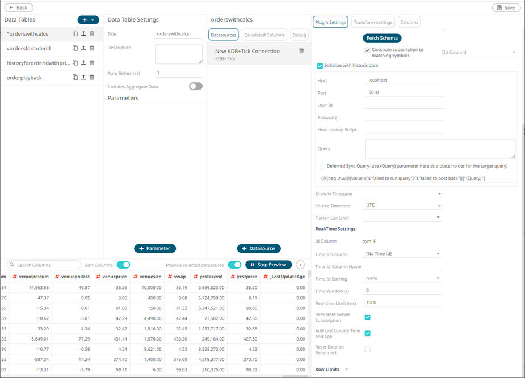Click the search magnifier icon in Search Columns
Screen dimensions: 525x378
pyautogui.click(x=12, y=265)
